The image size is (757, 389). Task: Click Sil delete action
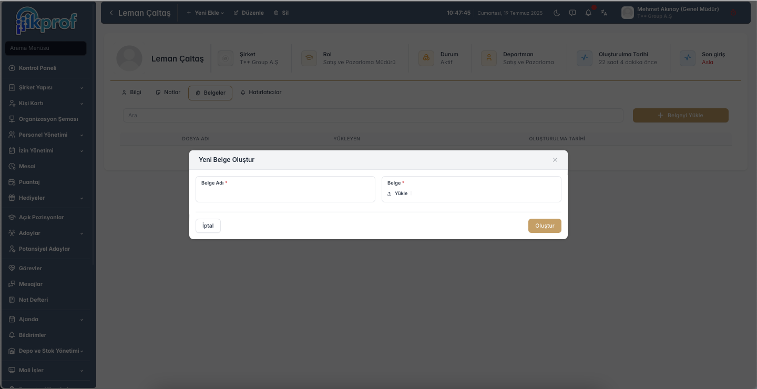281,13
